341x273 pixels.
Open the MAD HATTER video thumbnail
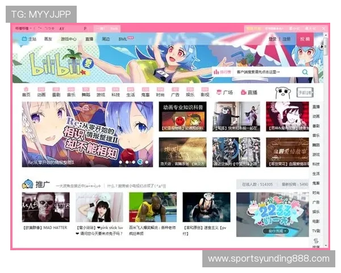(x=45, y=206)
